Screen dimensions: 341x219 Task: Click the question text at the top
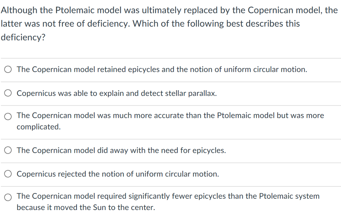167,23
